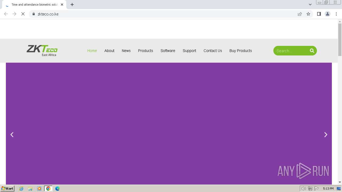Expand the tab search dropdown arrow
This screenshot has height=192, width=342.
[310, 5]
